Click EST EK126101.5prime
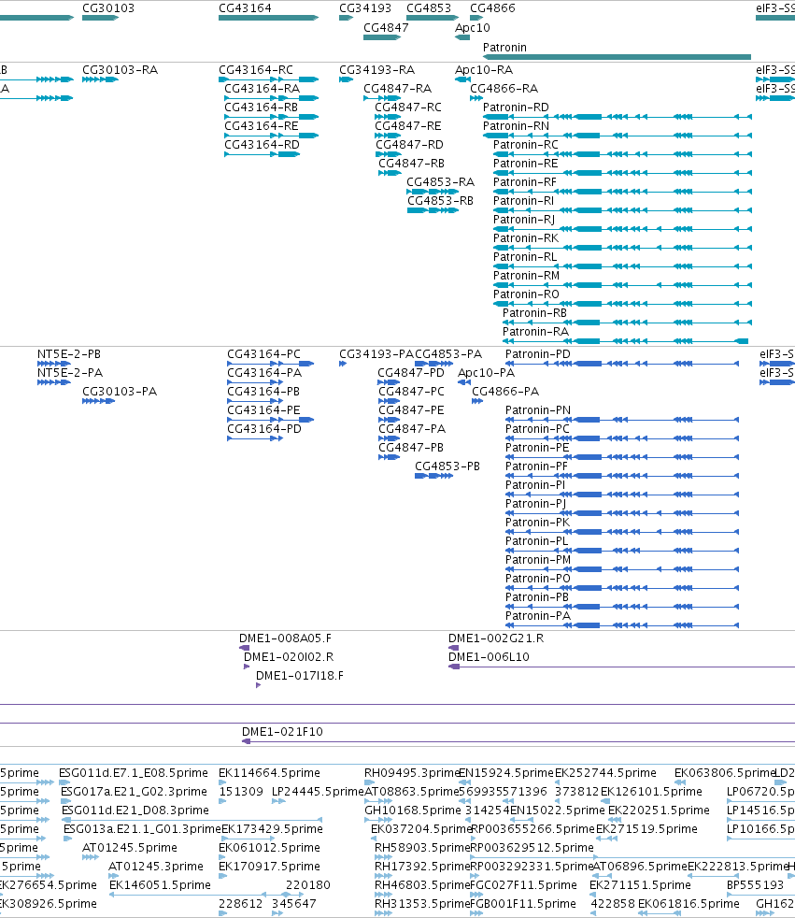The image size is (795, 918). point(652,792)
